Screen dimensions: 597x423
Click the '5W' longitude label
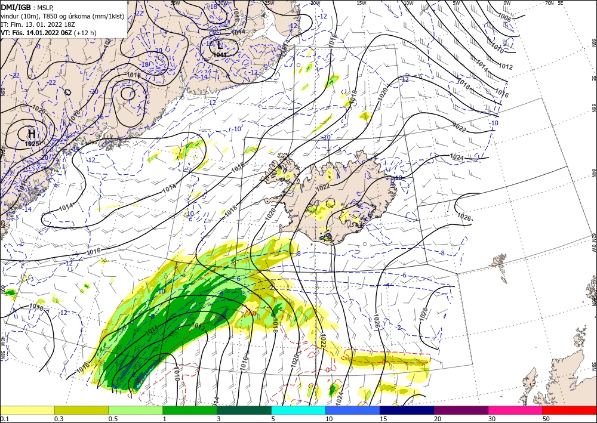pyautogui.click(x=456, y=3)
